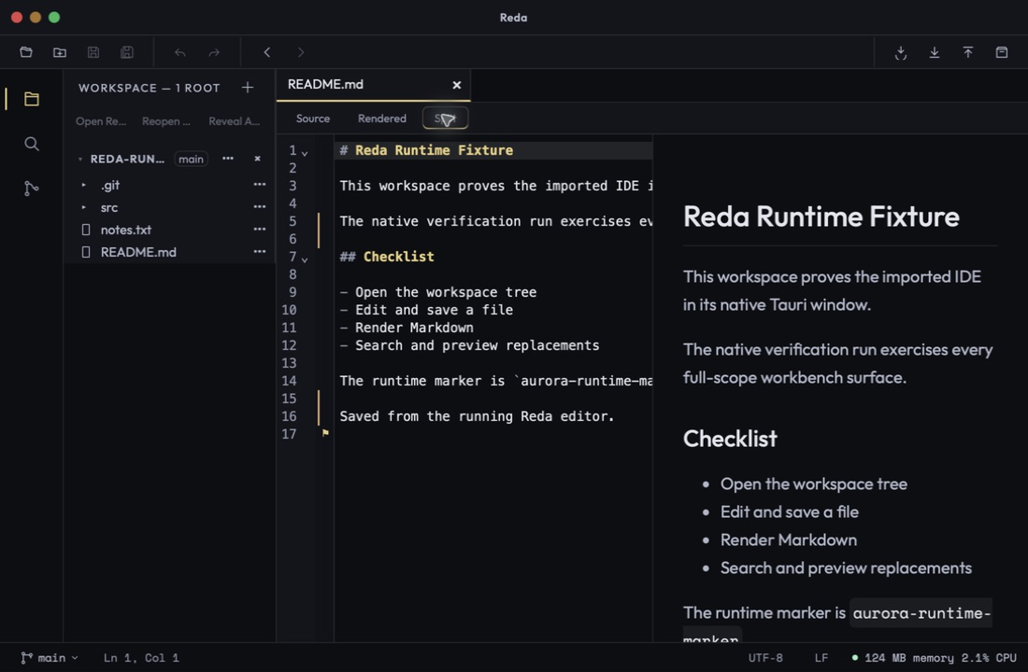Viewport: 1028px width, 672px height.
Task: Click preview bullet 'Open the workspace tree'
Action: [x=814, y=484]
